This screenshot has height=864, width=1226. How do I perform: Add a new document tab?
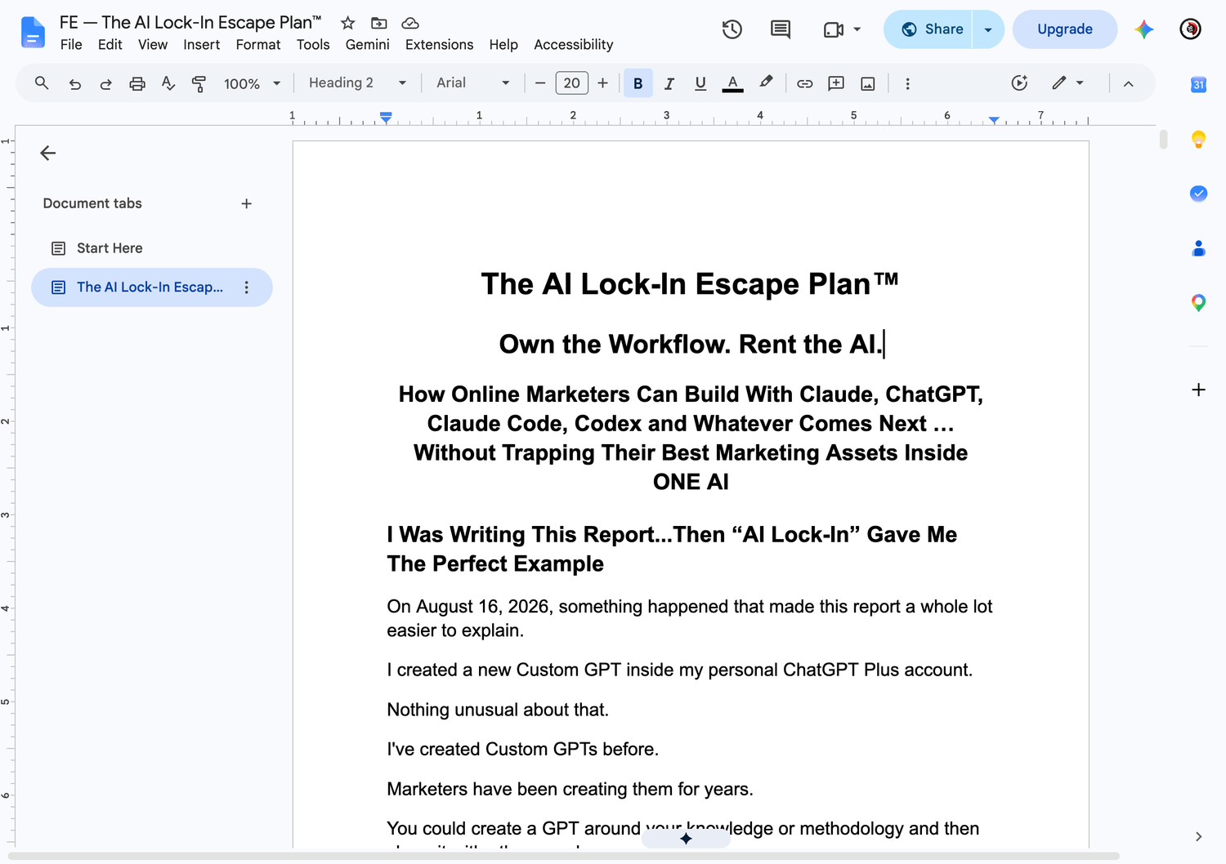pos(246,203)
